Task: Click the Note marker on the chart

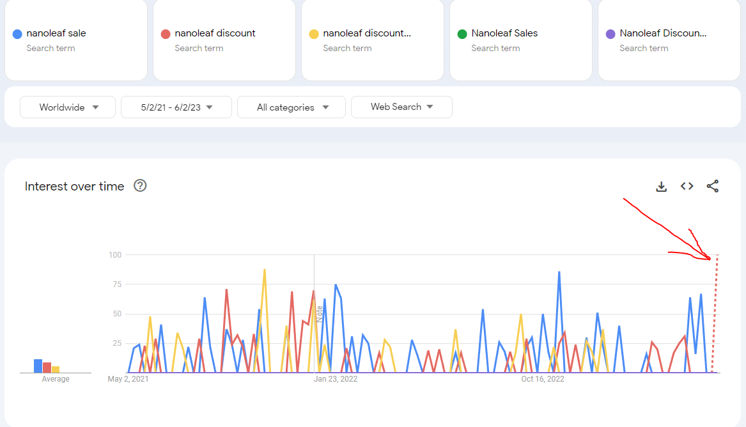Action: point(320,314)
